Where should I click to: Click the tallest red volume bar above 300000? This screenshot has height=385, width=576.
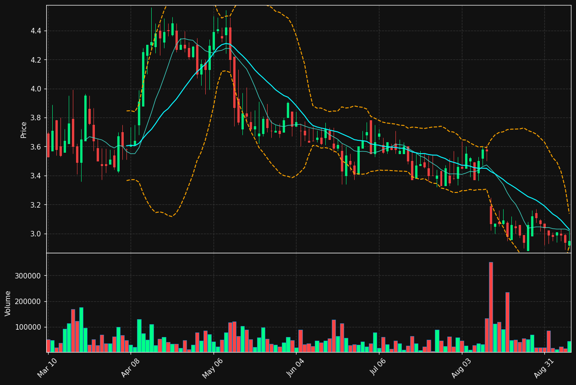coord(491,307)
